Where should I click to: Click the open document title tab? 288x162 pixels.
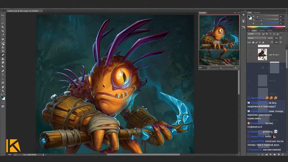(23, 11)
